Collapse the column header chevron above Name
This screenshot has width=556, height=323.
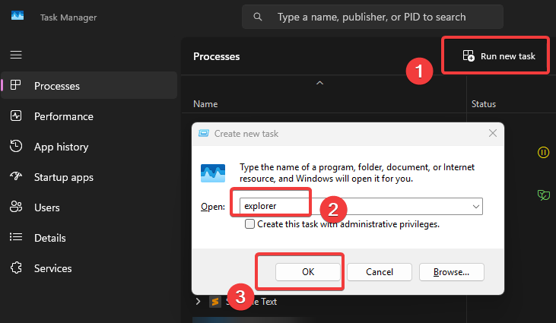click(x=320, y=82)
